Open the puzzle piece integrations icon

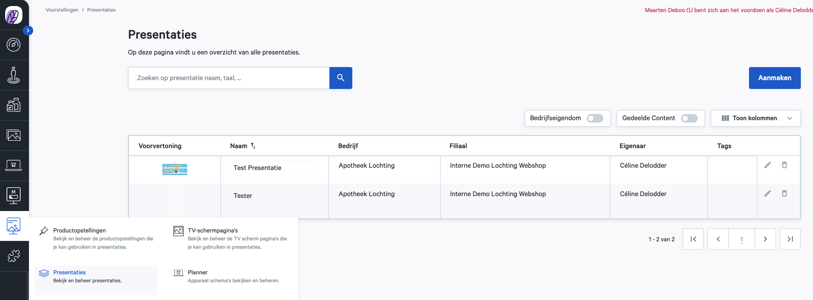tap(14, 256)
